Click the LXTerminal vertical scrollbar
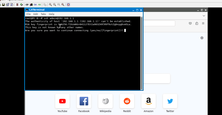 tap(142, 53)
